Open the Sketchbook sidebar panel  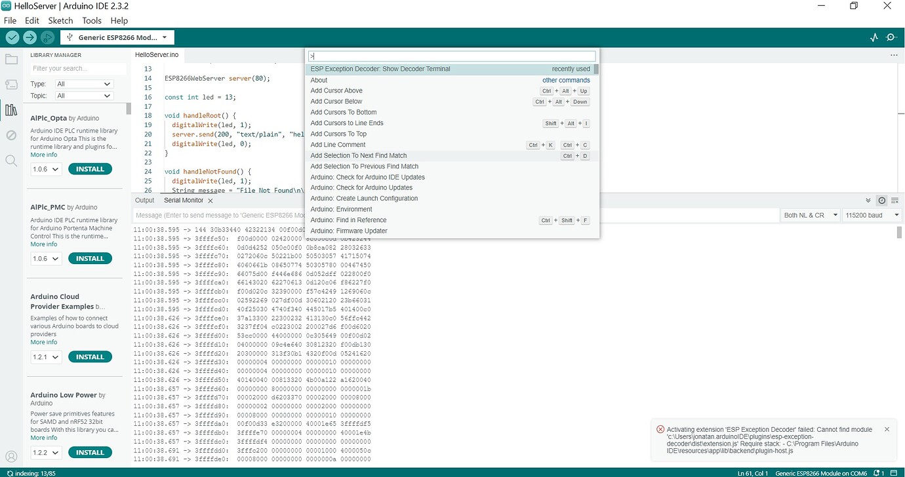click(x=10, y=58)
